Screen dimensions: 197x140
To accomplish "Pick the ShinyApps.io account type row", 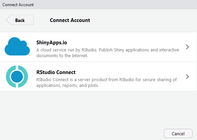I will (x=98, y=47).
